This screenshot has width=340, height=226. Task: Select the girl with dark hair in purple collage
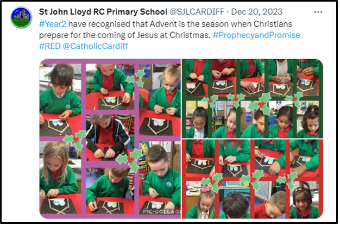pos(60,100)
